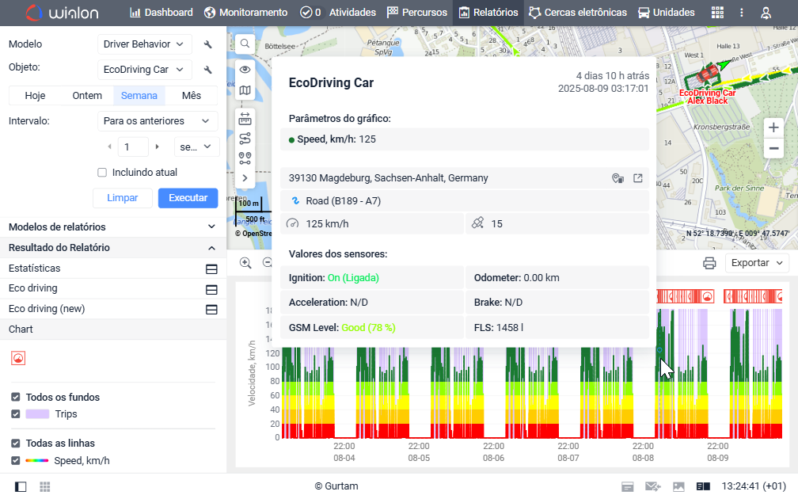This screenshot has height=499, width=798.
Task: Zoom in the chart magnifier plus
Action: coord(245,263)
